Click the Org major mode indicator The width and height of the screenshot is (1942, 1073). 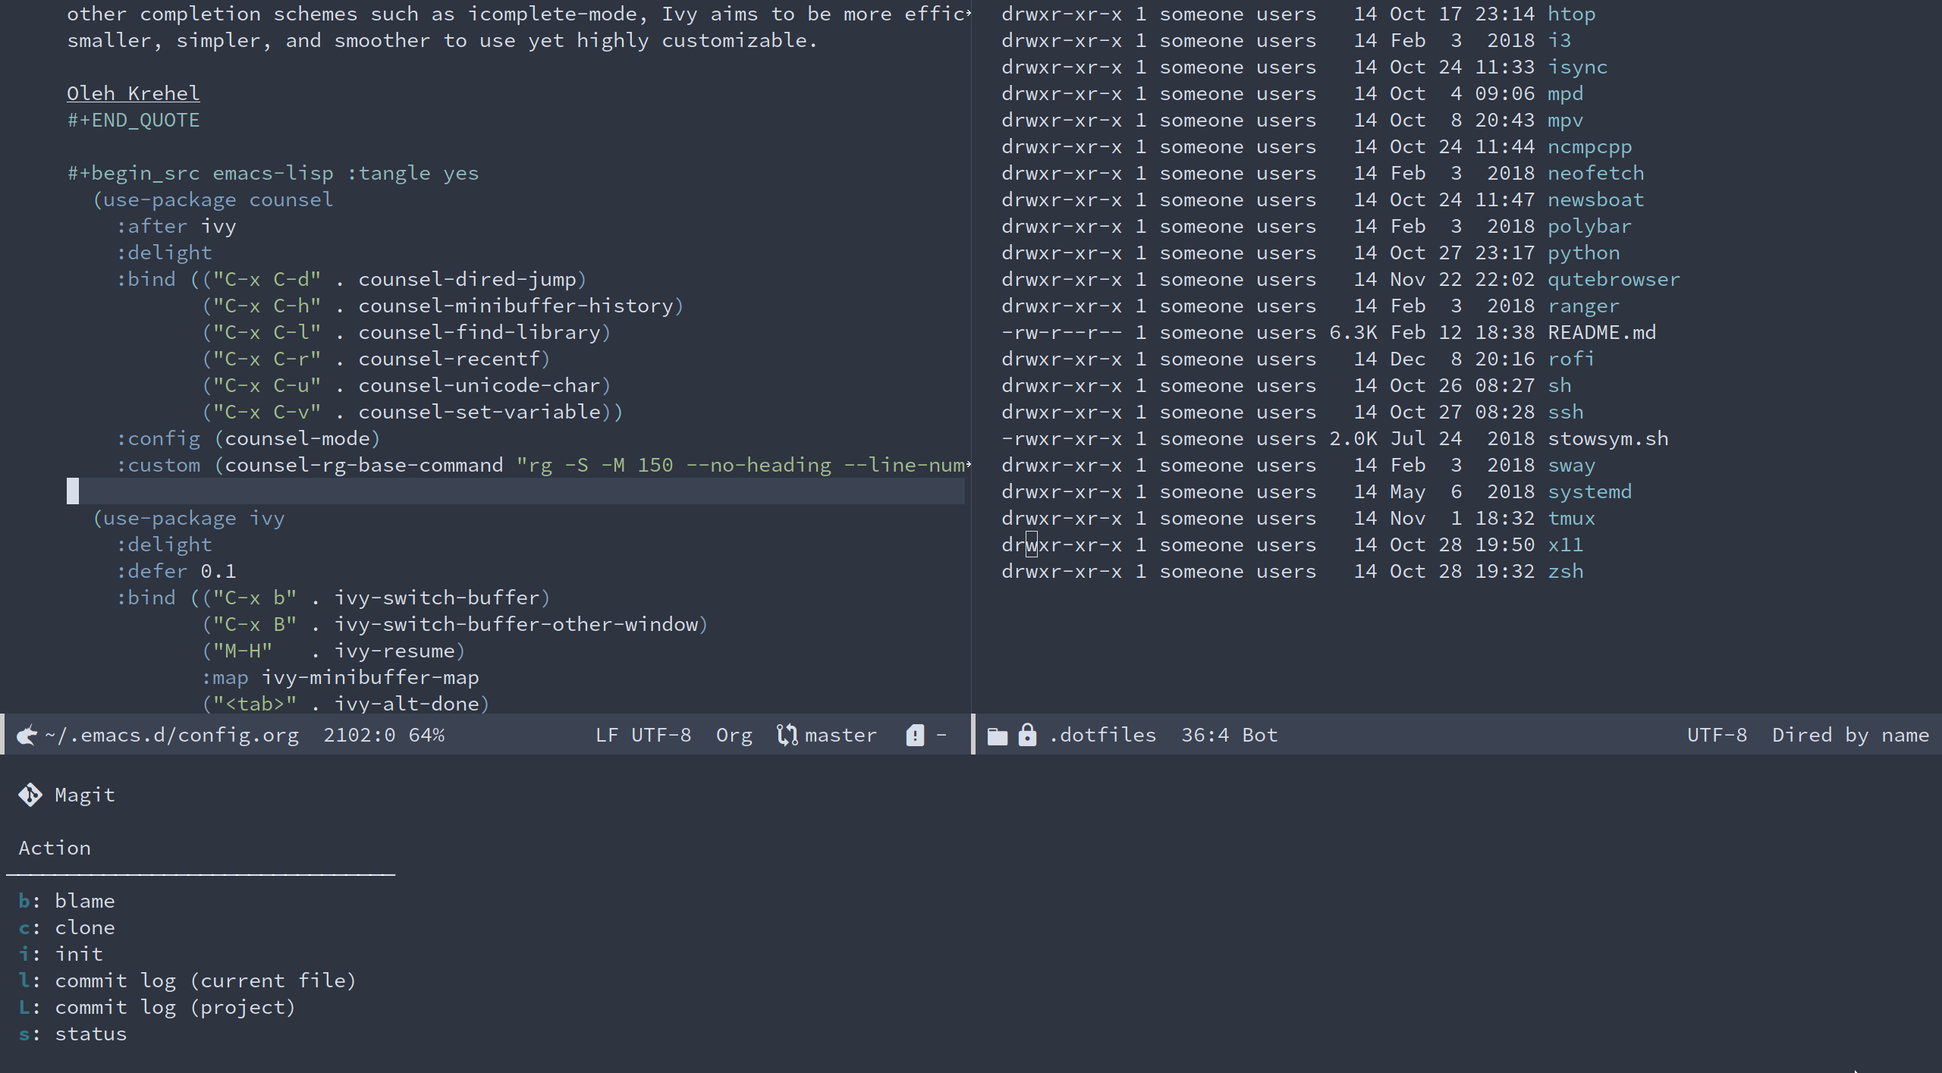(x=734, y=735)
